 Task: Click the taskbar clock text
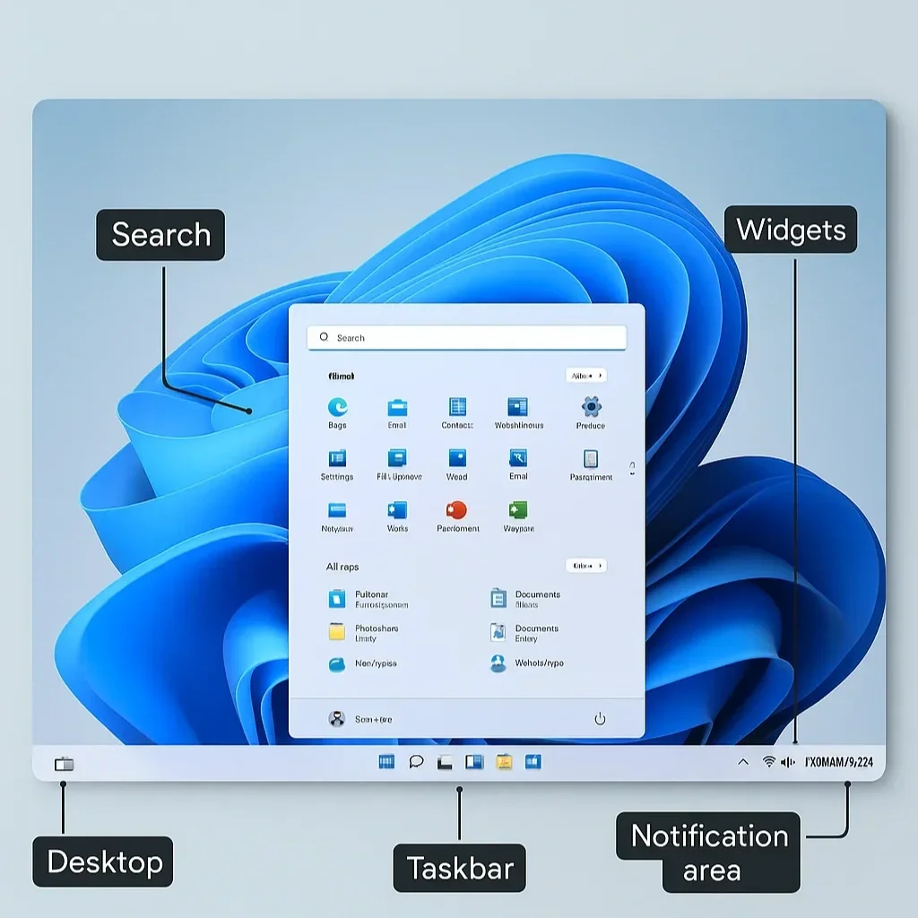[839, 762]
